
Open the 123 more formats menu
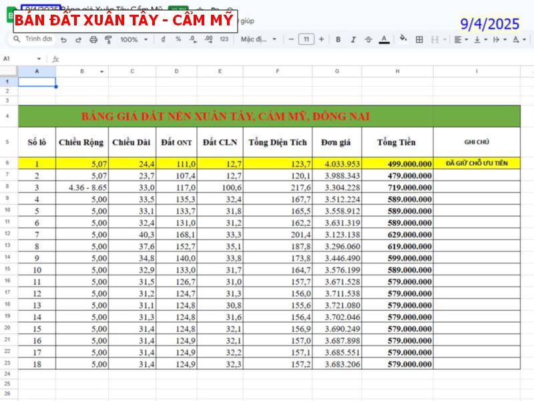pyautogui.click(x=224, y=39)
